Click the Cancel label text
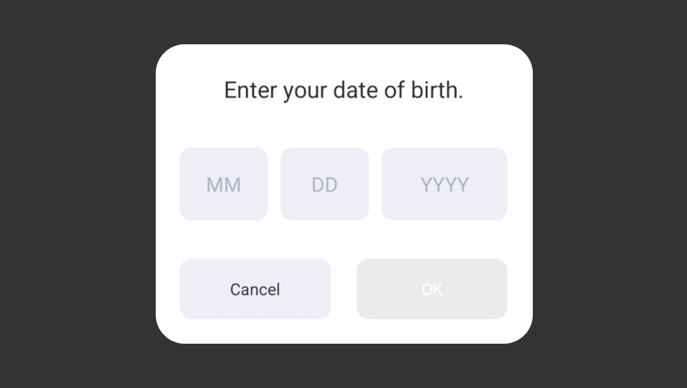Viewport: 687px width, 388px height. coord(255,289)
